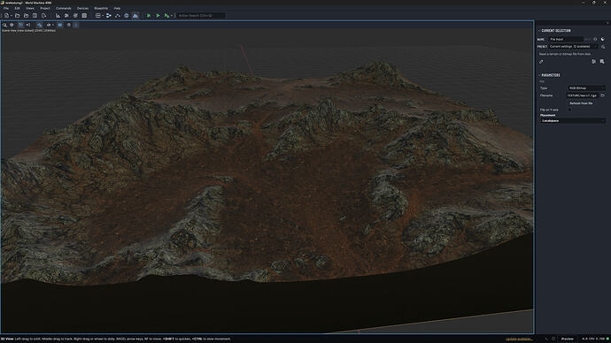The image size is (611, 343).
Task: Open the grid layout dropdown arrow
Action: coord(103,16)
